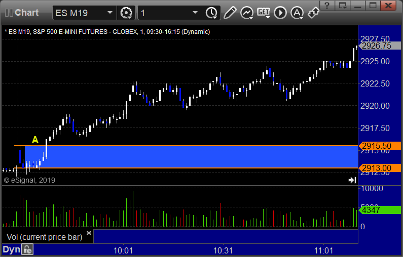Screen dimensions: 403x257
Task: Open the studies line chart icon
Action: coord(247,12)
